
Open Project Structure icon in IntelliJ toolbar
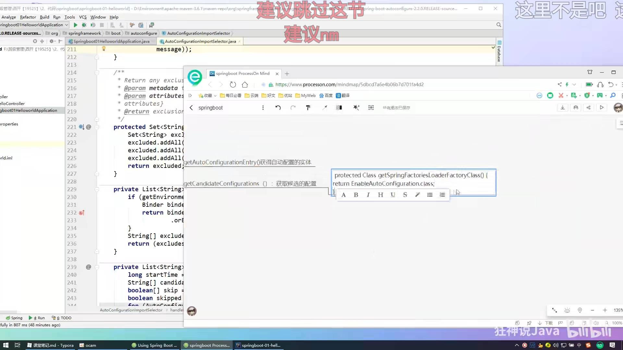click(141, 25)
